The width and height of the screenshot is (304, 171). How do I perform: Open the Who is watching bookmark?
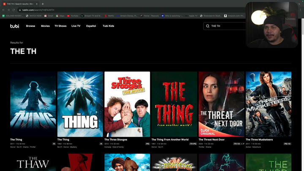click(172, 16)
